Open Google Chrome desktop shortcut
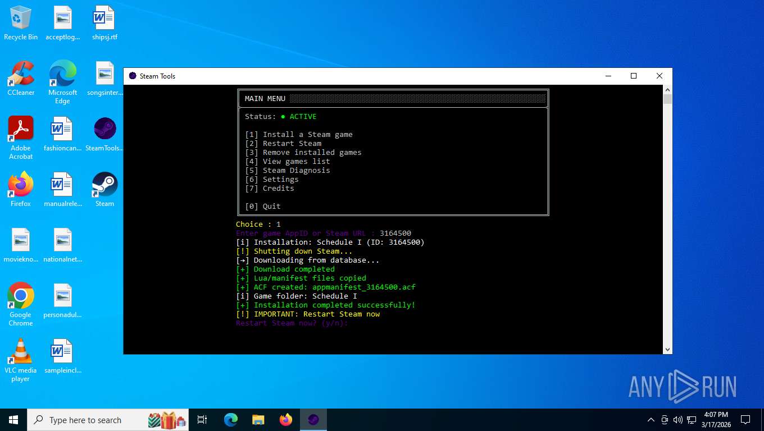Viewport: 764px width, 431px height. click(21, 305)
